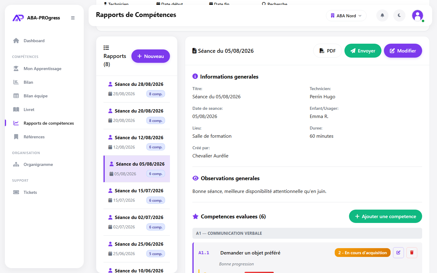The width and height of the screenshot is (437, 273).
Task: Toggle dark mode moon icon
Action: [399, 15]
